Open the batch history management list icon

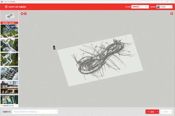(1, 105)
